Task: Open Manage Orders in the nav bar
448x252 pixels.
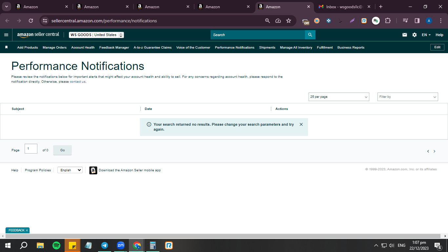Action: [x=54, y=48]
